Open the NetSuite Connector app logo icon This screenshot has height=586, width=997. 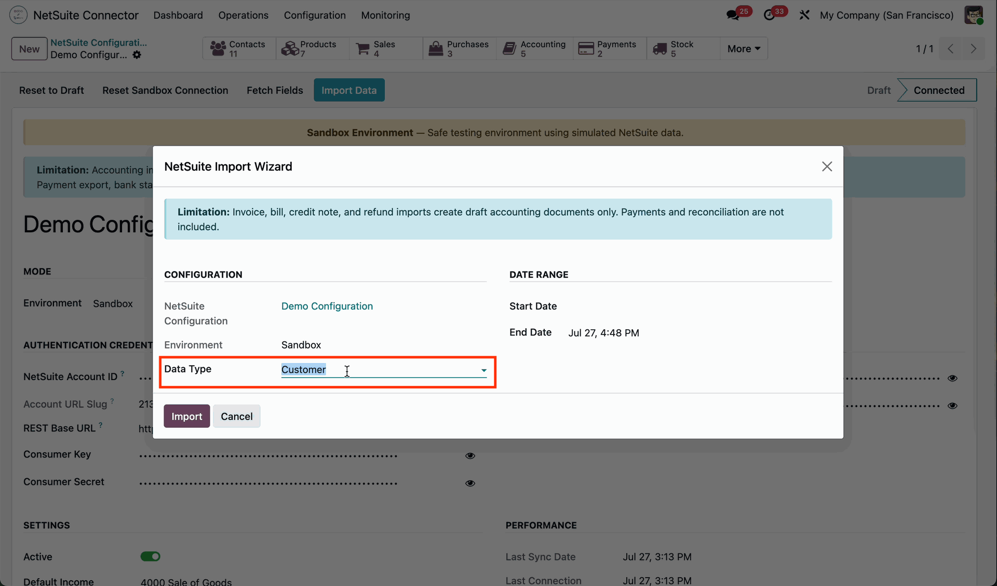(18, 15)
